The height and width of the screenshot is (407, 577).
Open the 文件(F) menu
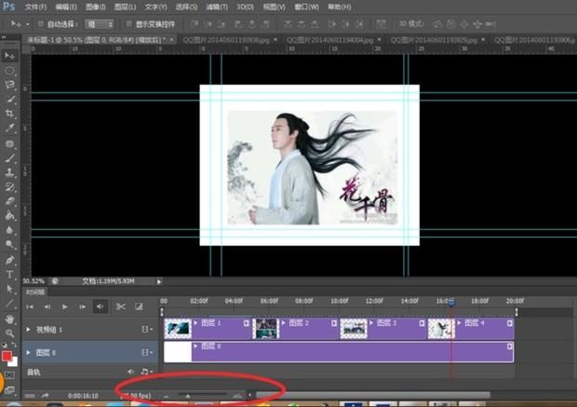click(x=35, y=7)
